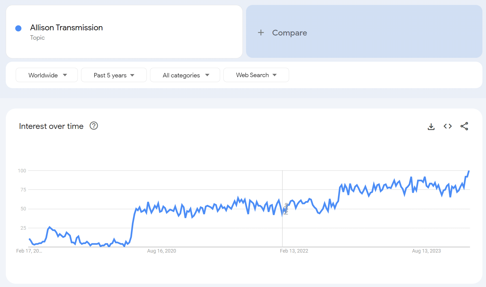
Task: Open the All categories dropdown
Action: [x=185, y=75]
